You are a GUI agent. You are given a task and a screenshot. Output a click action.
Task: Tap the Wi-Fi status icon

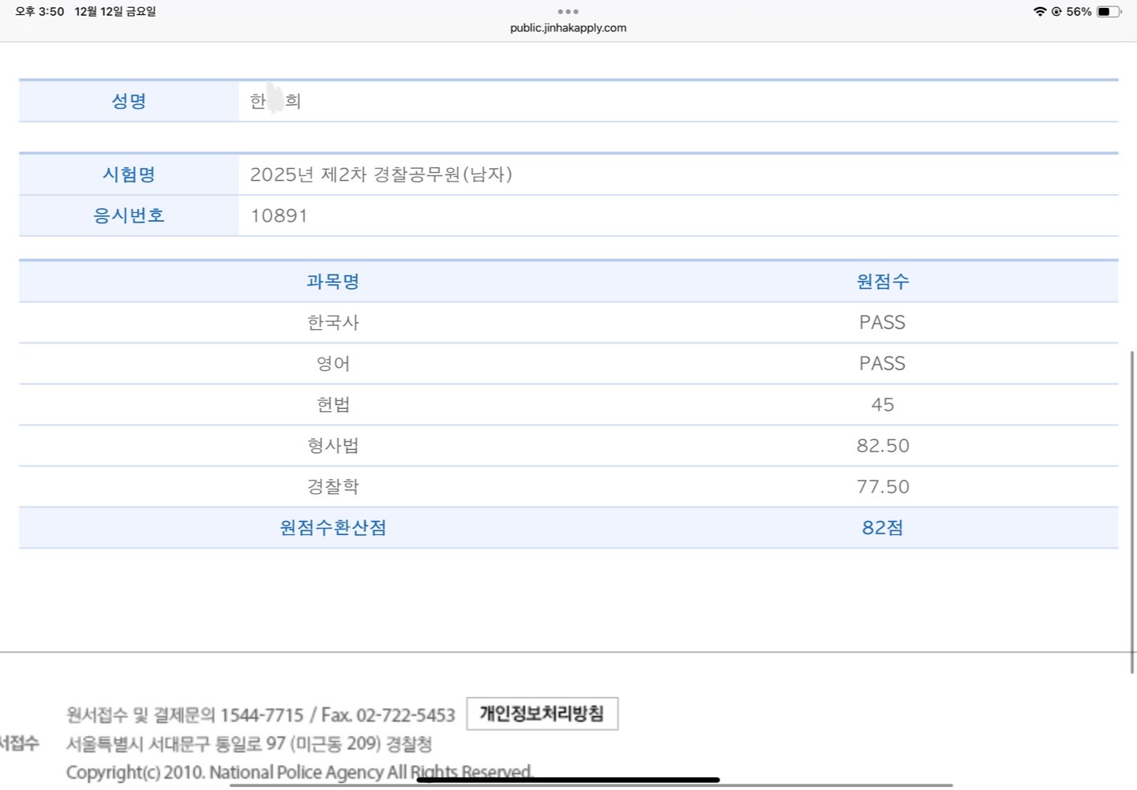click(1039, 12)
